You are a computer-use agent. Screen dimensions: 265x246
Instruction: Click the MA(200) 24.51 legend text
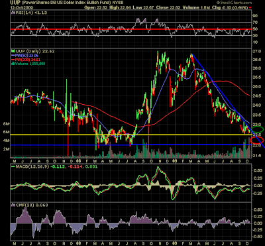[x=28, y=60]
